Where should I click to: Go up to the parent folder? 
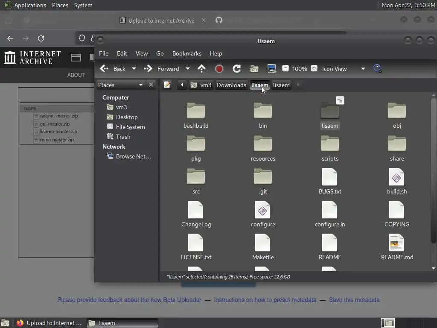(x=201, y=69)
